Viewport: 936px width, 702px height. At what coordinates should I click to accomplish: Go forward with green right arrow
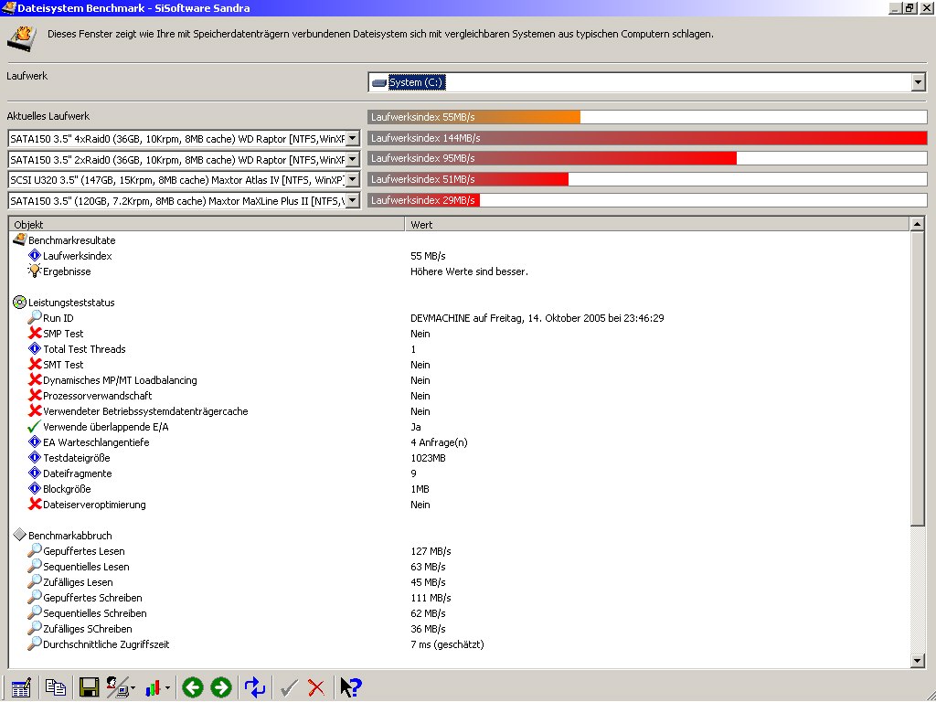click(x=221, y=687)
